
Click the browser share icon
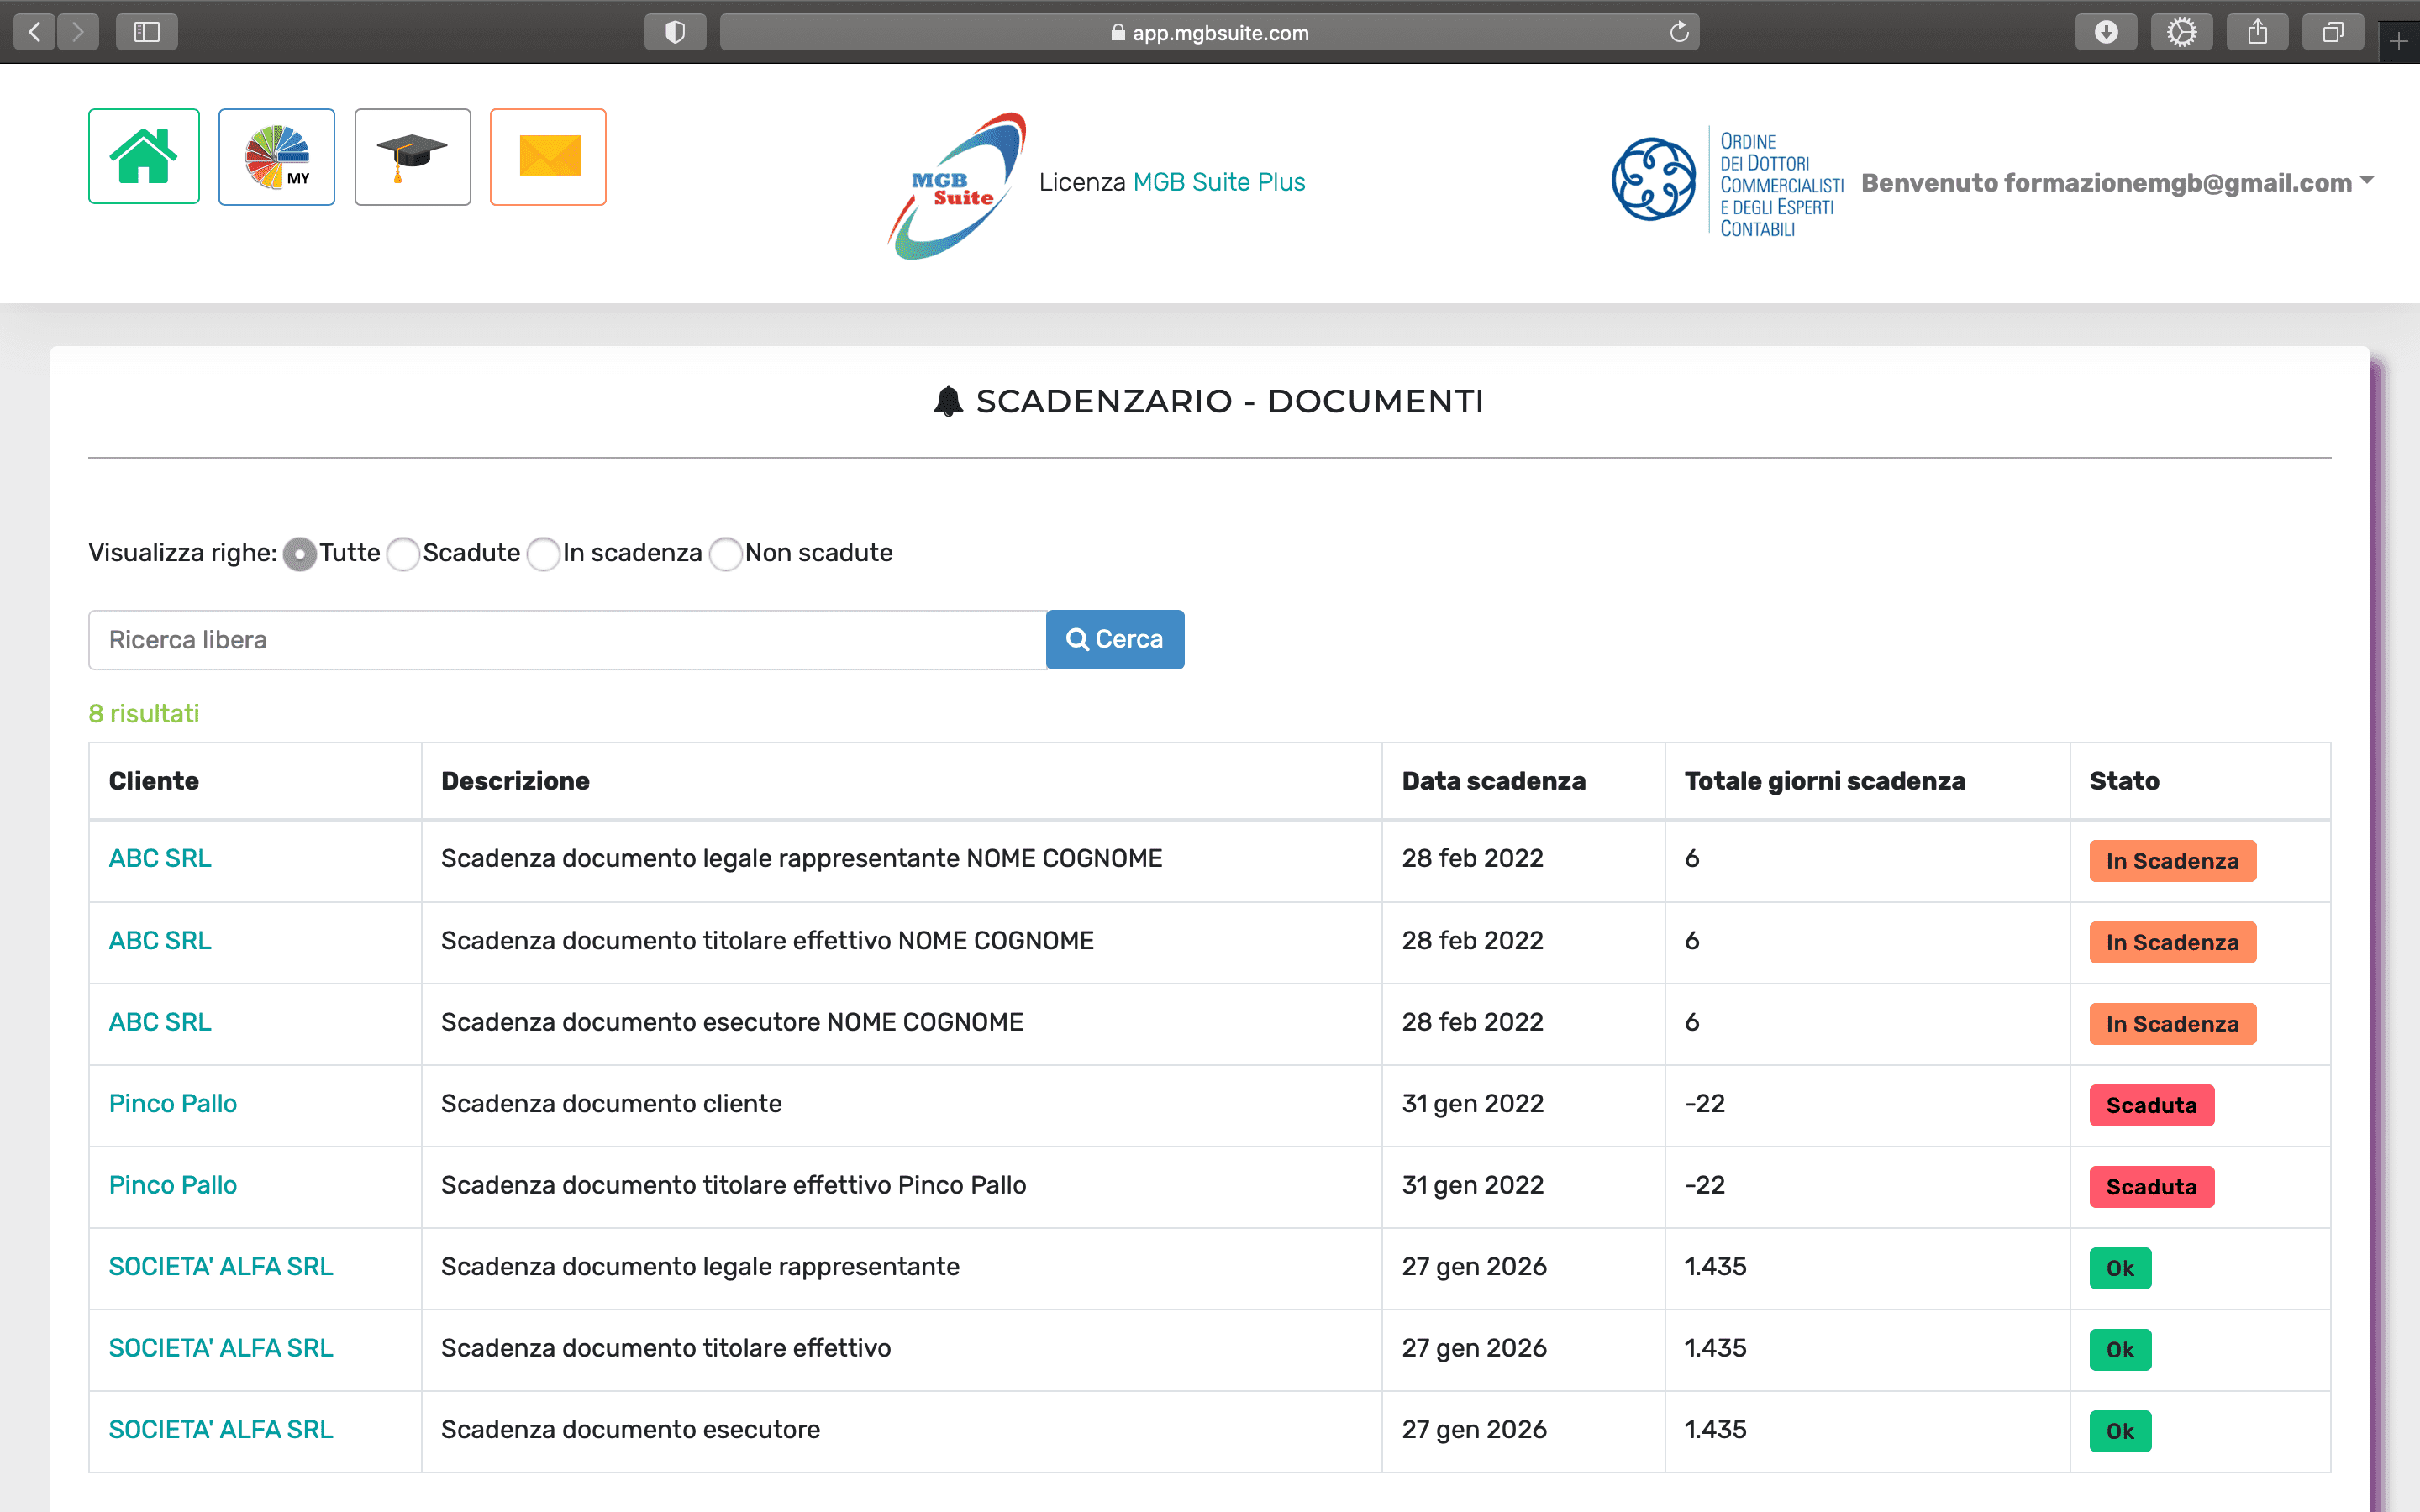2257,32
